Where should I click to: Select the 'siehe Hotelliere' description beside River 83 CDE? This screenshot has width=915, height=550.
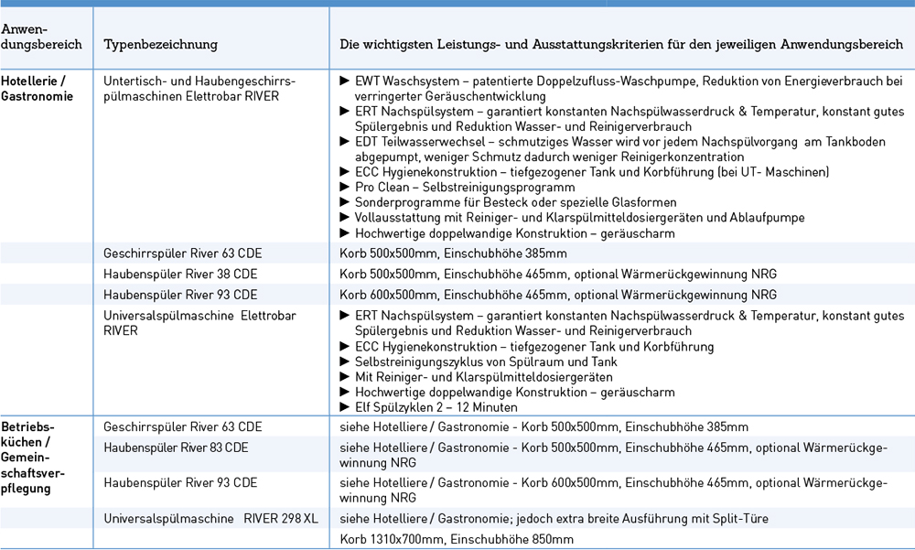coord(613,456)
